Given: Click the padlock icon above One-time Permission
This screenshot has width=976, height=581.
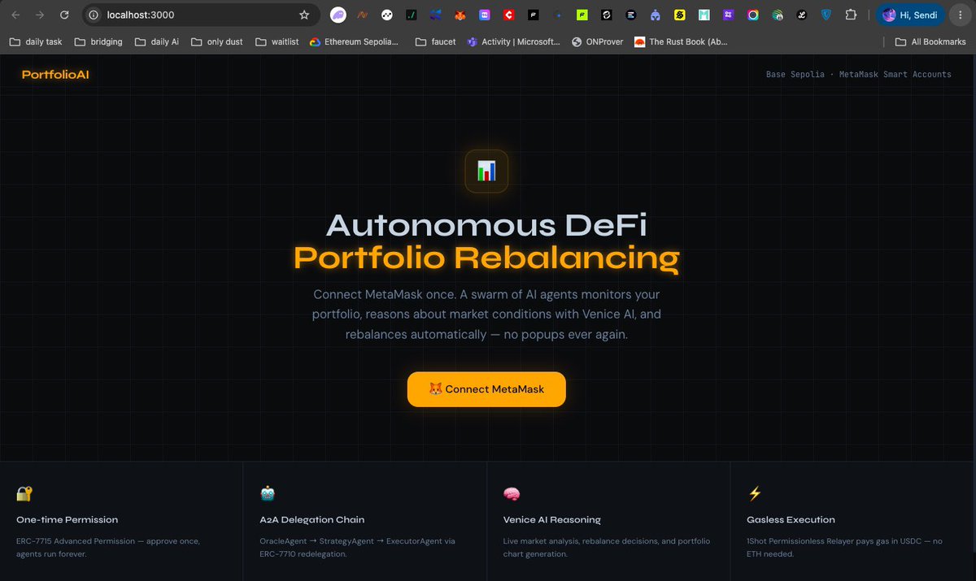Looking at the screenshot, I should click(x=24, y=493).
